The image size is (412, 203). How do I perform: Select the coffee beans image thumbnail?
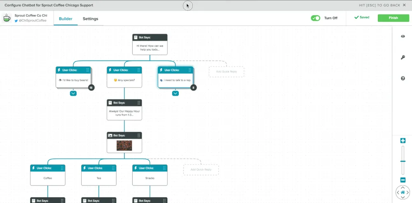click(x=124, y=145)
